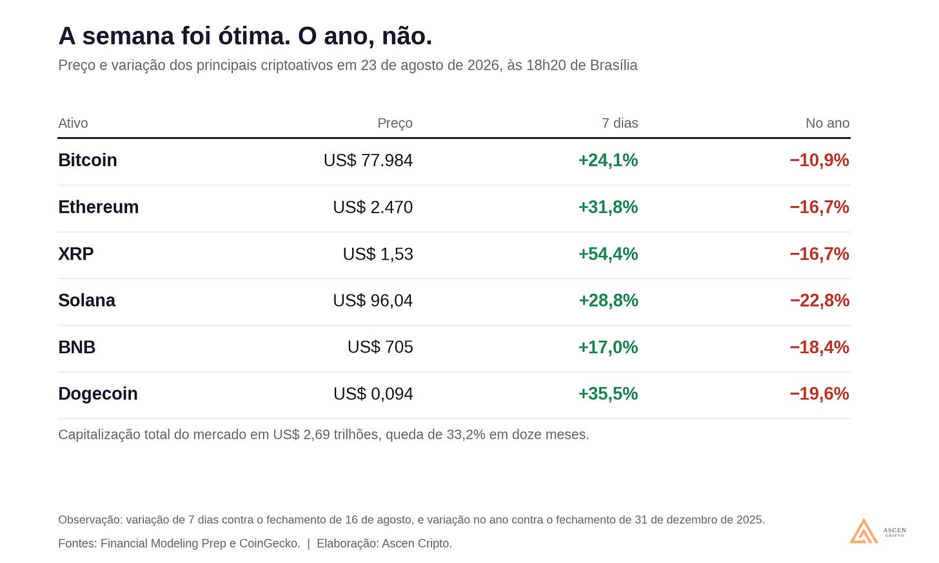Click the Observação footnote text
This screenshot has width=939, height=563.
tap(411, 520)
